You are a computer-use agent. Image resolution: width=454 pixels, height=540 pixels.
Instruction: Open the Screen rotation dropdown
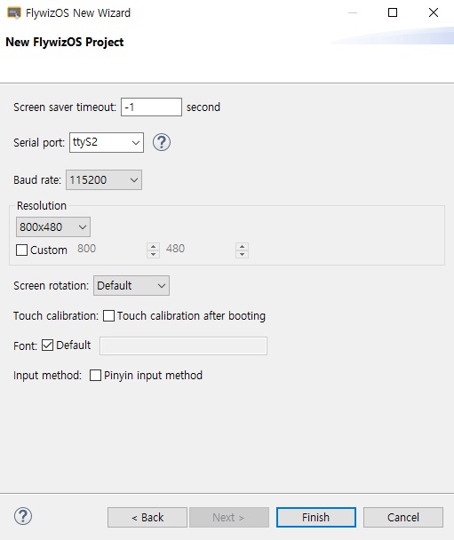[x=131, y=285]
